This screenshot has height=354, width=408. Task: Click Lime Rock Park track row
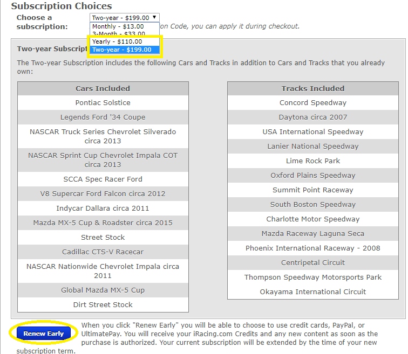point(313,161)
